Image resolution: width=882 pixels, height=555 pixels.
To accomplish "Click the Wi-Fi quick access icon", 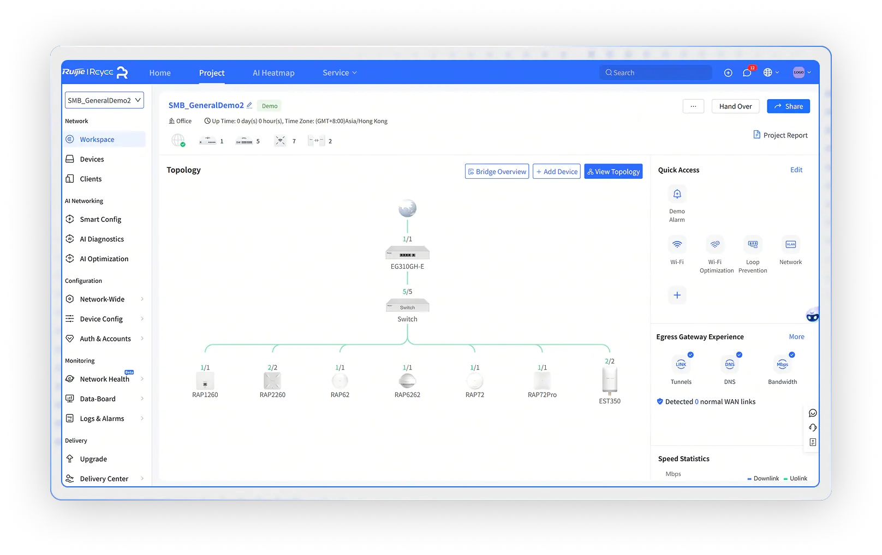I will coord(677,245).
